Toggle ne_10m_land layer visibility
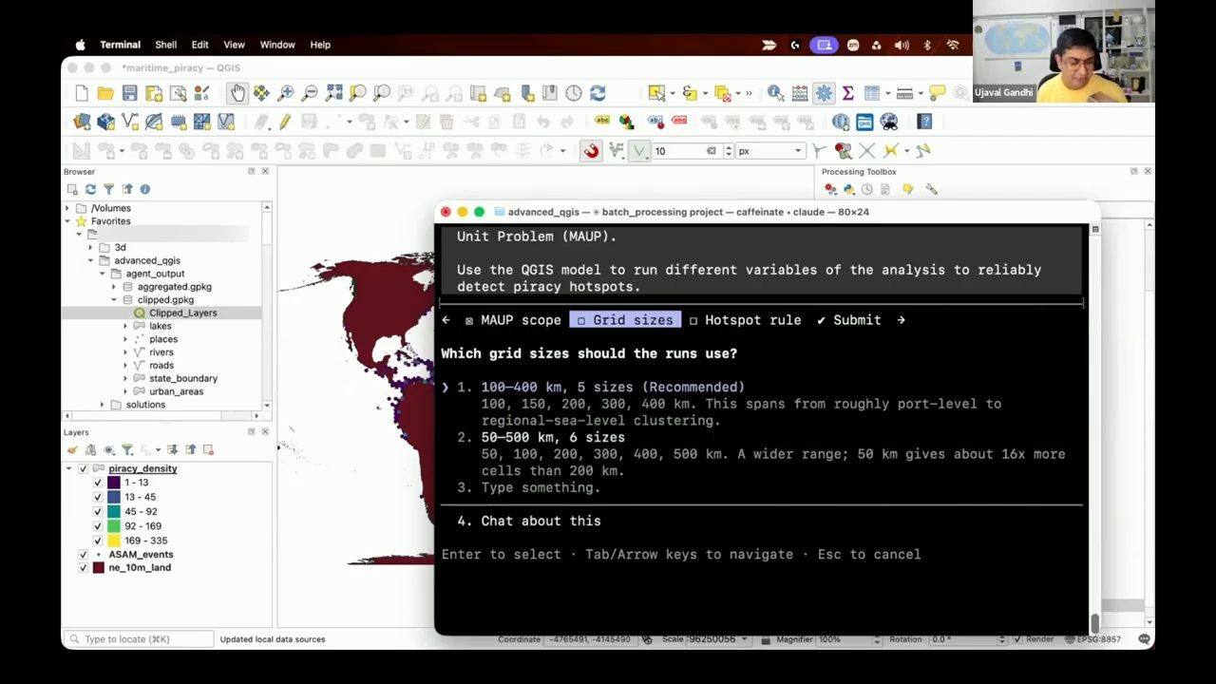This screenshot has width=1216, height=684. click(x=83, y=567)
